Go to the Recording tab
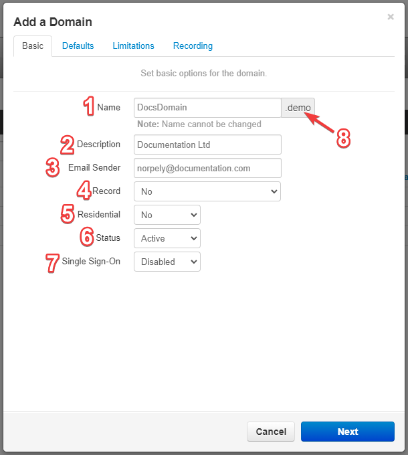 click(193, 46)
